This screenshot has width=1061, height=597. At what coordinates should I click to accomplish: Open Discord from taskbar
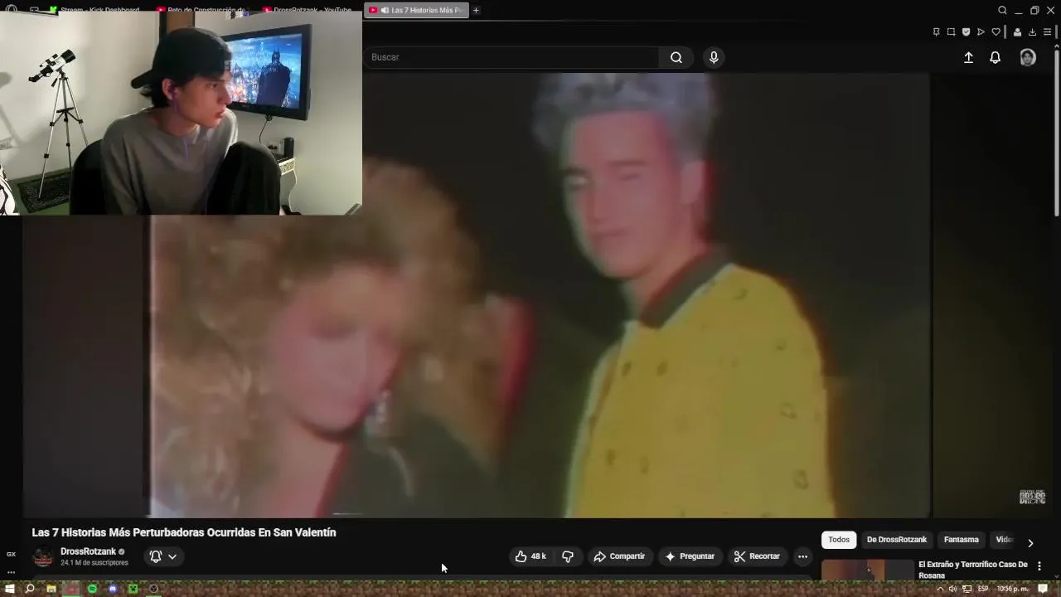[113, 589]
